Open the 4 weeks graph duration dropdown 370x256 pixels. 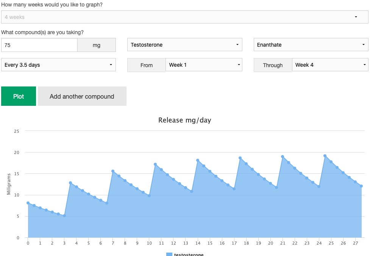(184, 17)
